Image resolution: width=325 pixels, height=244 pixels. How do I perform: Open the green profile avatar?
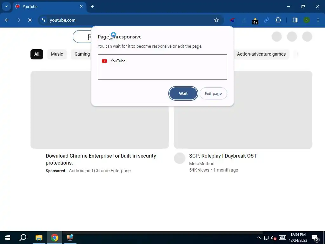click(307, 20)
